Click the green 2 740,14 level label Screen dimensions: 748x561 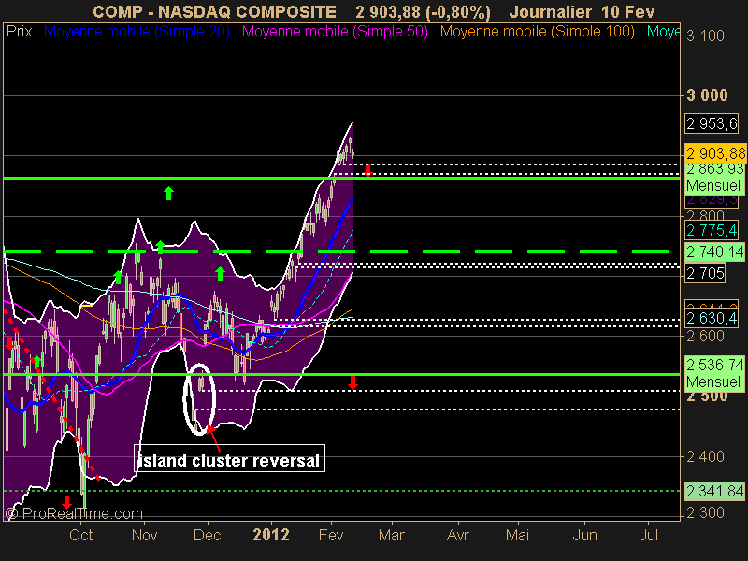click(x=714, y=252)
